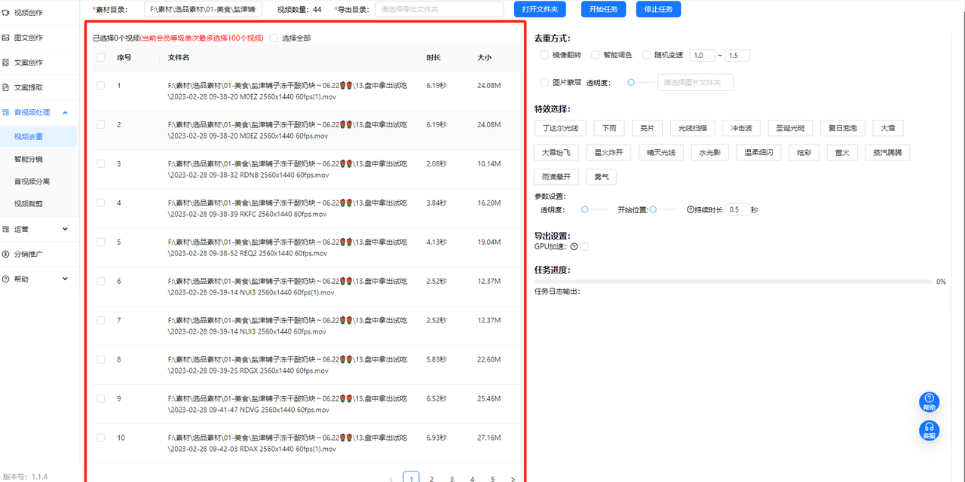Expand the 帮助 sidebar menu

click(65, 279)
